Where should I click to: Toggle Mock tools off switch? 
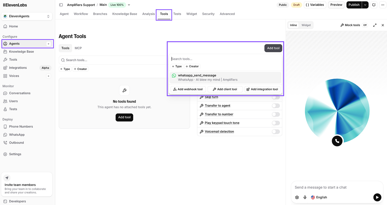coord(365,25)
